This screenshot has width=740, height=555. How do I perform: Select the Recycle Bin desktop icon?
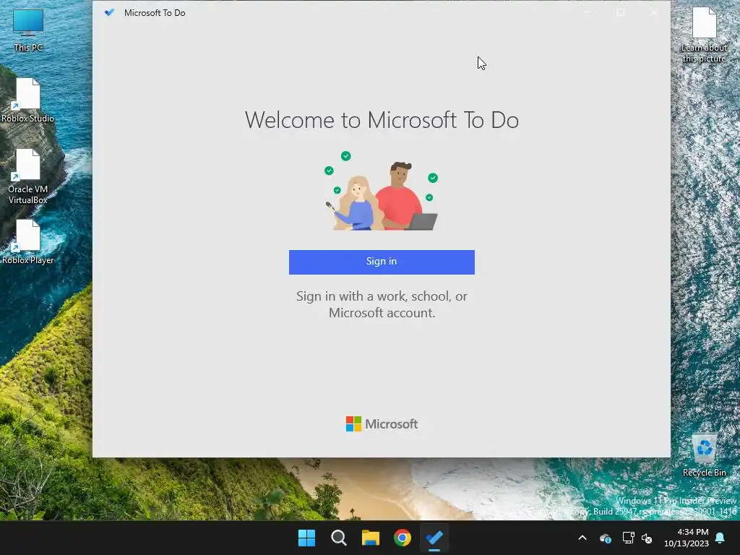(x=704, y=456)
